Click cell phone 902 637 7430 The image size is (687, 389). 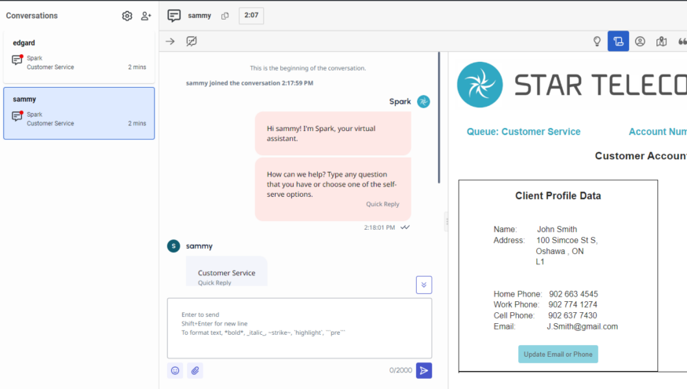[572, 315]
